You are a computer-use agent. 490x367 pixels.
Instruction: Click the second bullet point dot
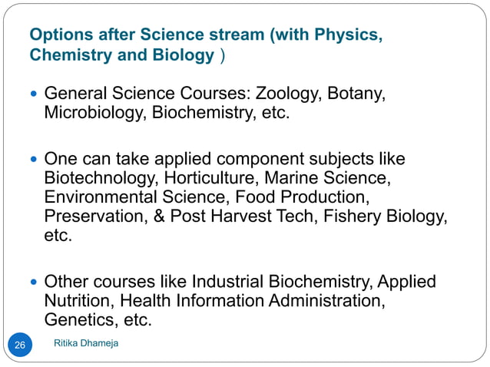(x=34, y=159)
